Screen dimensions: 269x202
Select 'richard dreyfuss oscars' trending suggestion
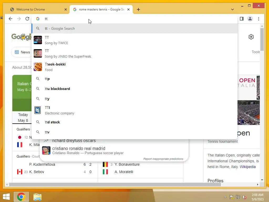[x=114, y=141]
